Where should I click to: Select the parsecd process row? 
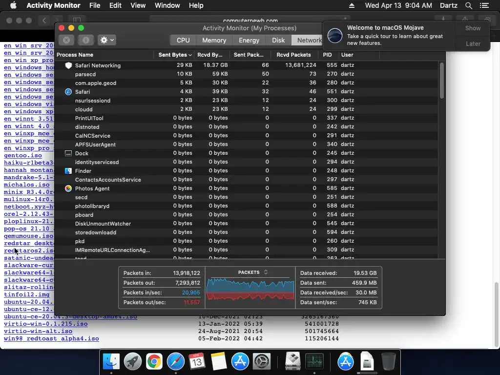tap(247, 74)
